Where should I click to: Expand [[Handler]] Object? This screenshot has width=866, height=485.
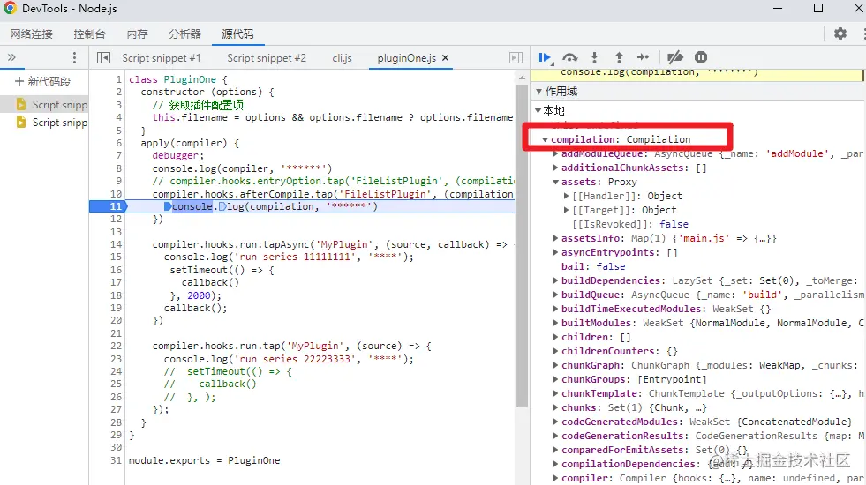(566, 196)
